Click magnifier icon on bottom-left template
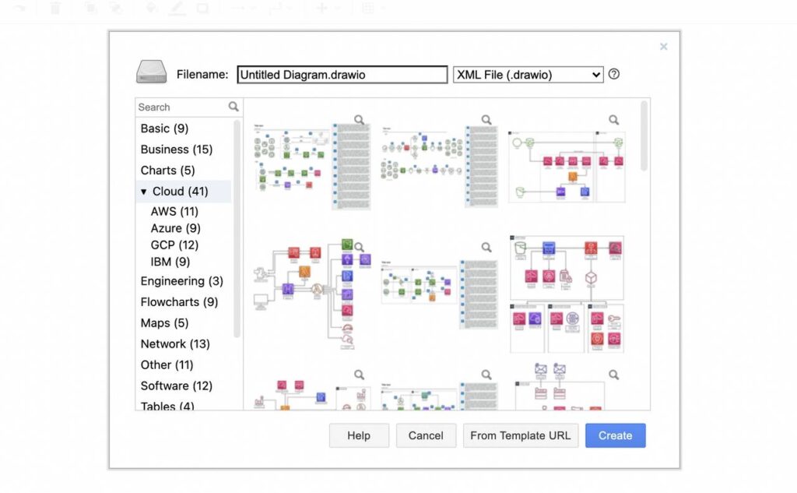Screen dimensions: 797x493 click(360, 375)
